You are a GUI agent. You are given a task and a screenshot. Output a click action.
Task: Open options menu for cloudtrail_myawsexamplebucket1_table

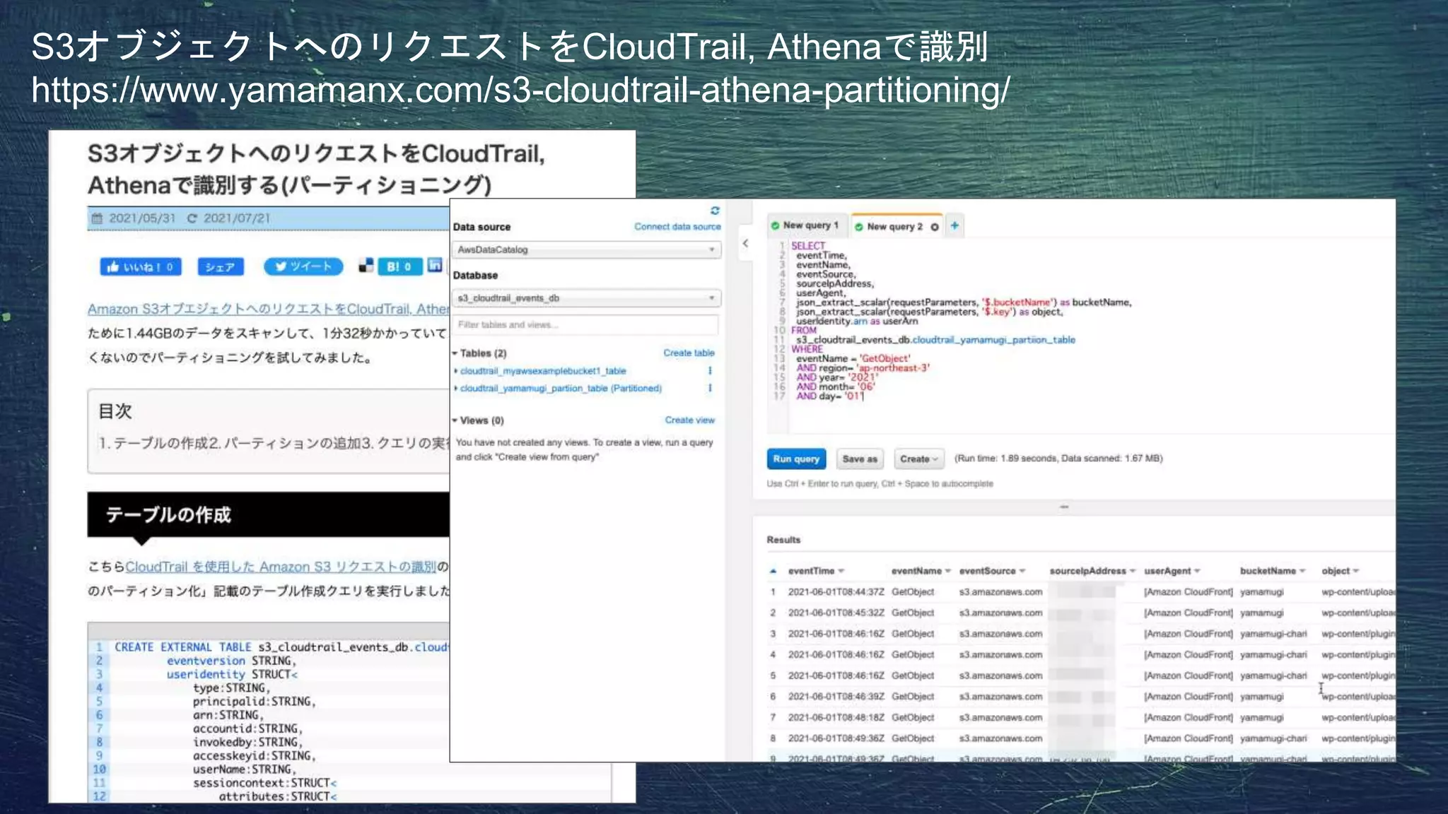click(x=710, y=371)
